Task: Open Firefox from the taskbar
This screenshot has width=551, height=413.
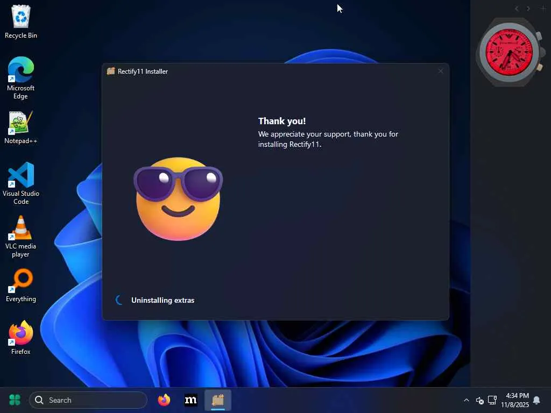Action: point(164,400)
